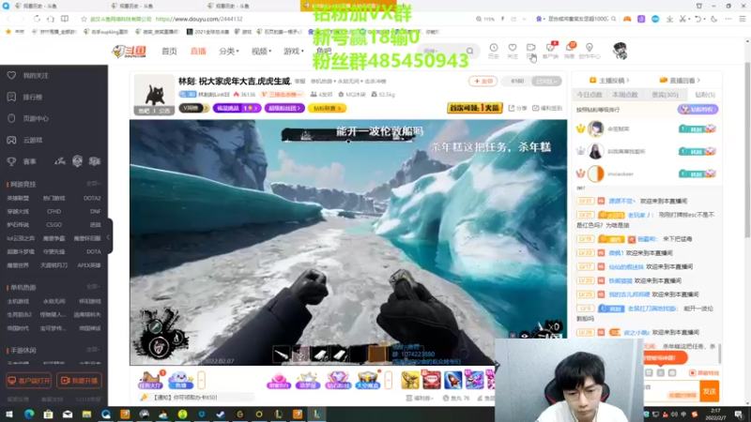Click the search magnifier icon

470,52
